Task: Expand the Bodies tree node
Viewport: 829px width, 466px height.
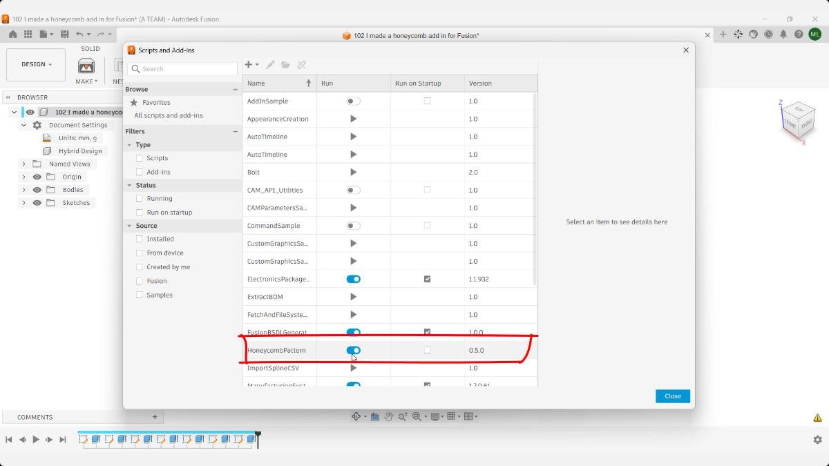Action: pyautogui.click(x=23, y=190)
